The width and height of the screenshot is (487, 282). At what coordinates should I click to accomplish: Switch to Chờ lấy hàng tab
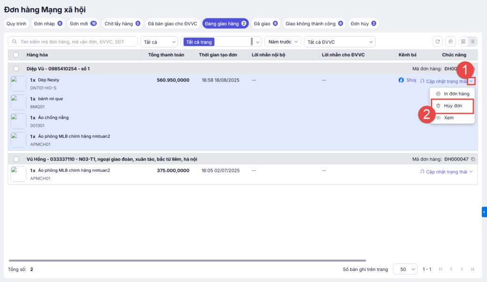tap(122, 24)
